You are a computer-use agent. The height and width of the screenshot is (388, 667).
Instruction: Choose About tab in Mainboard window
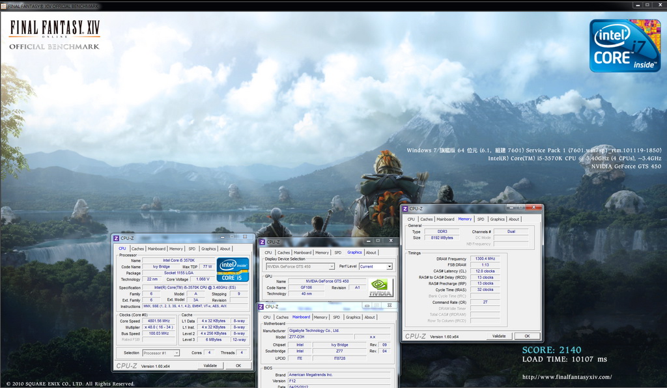(x=370, y=318)
